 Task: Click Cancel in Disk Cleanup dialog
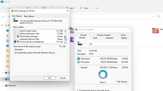[x=63, y=78]
